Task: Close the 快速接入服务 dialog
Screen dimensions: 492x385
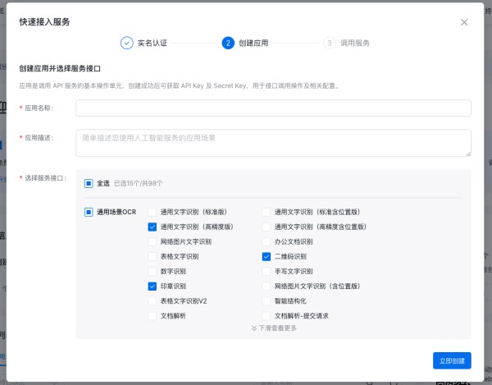Action: pyautogui.click(x=465, y=22)
